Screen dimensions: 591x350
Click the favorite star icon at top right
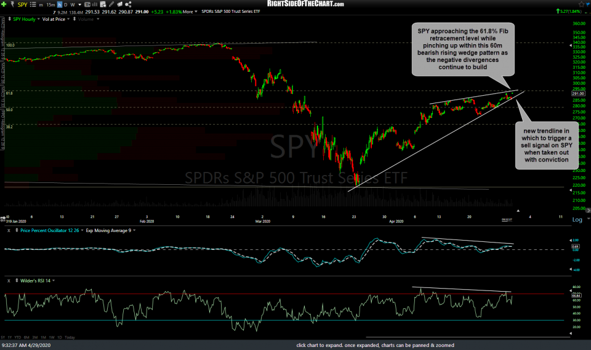pyautogui.click(x=581, y=4)
